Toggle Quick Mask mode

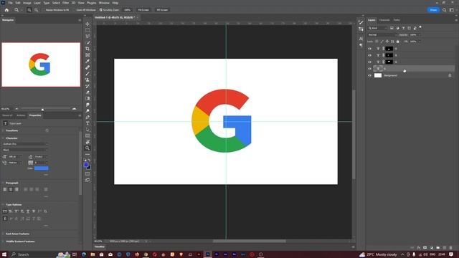pos(87,173)
